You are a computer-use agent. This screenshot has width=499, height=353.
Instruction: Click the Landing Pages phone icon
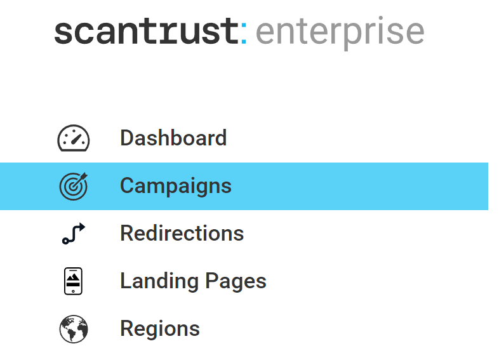74,281
